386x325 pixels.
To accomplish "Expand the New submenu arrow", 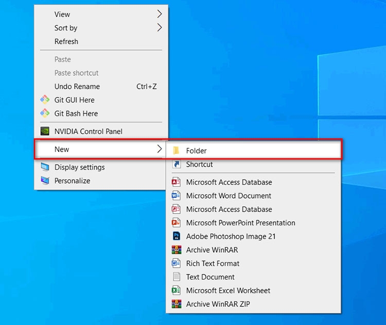I will coord(160,149).
